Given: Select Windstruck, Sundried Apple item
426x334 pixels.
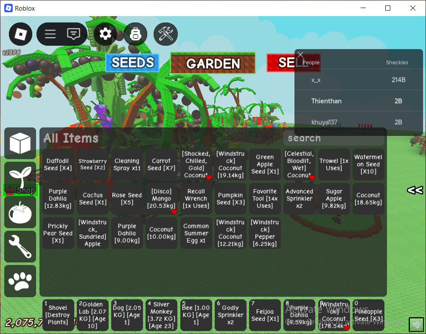Looking at the screenshot, I should (x=92, y=233).
